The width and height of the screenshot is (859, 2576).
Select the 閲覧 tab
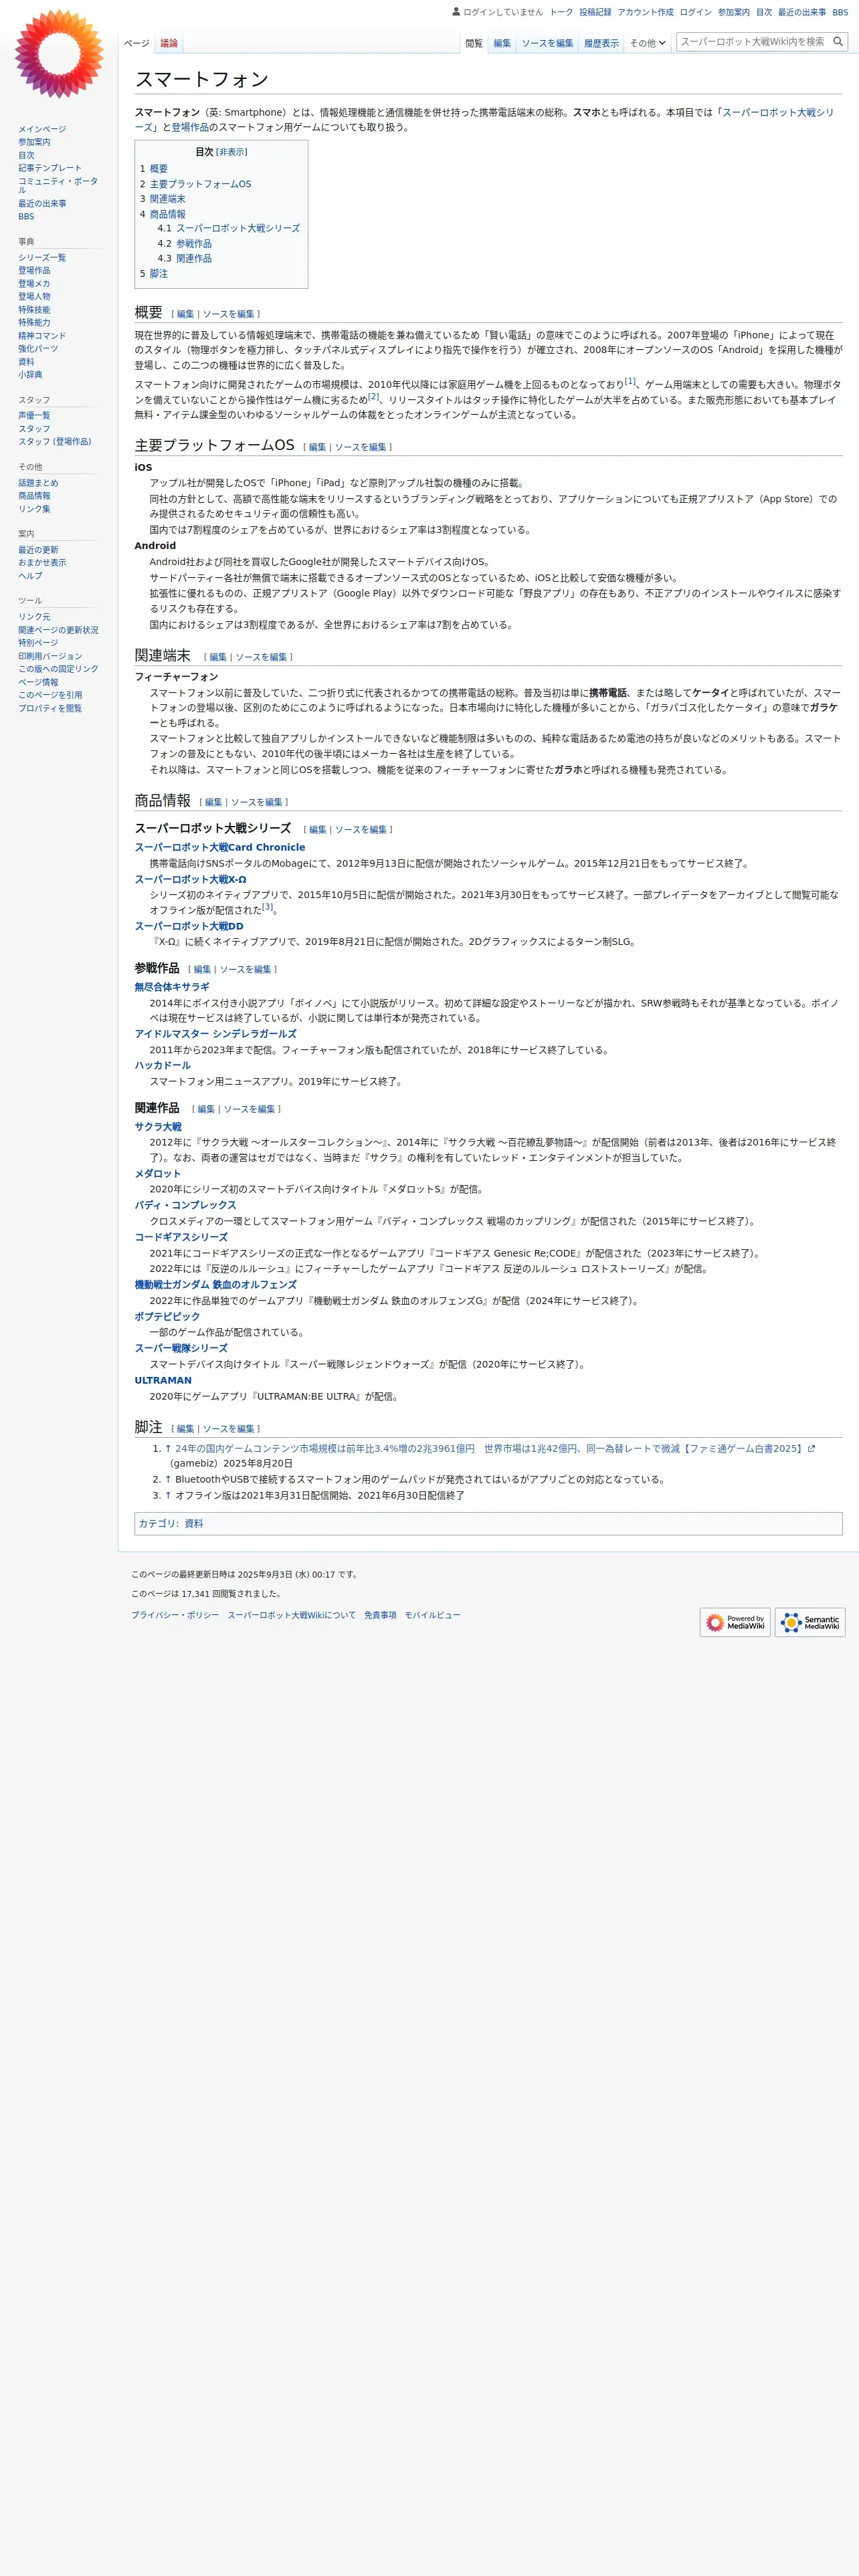coord(474,43)
